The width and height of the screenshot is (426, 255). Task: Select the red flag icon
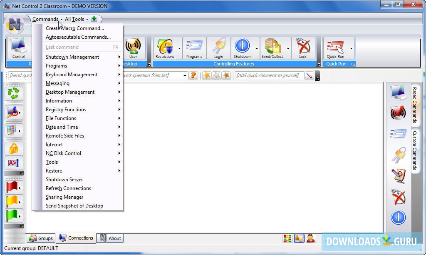tap(12, 187)
